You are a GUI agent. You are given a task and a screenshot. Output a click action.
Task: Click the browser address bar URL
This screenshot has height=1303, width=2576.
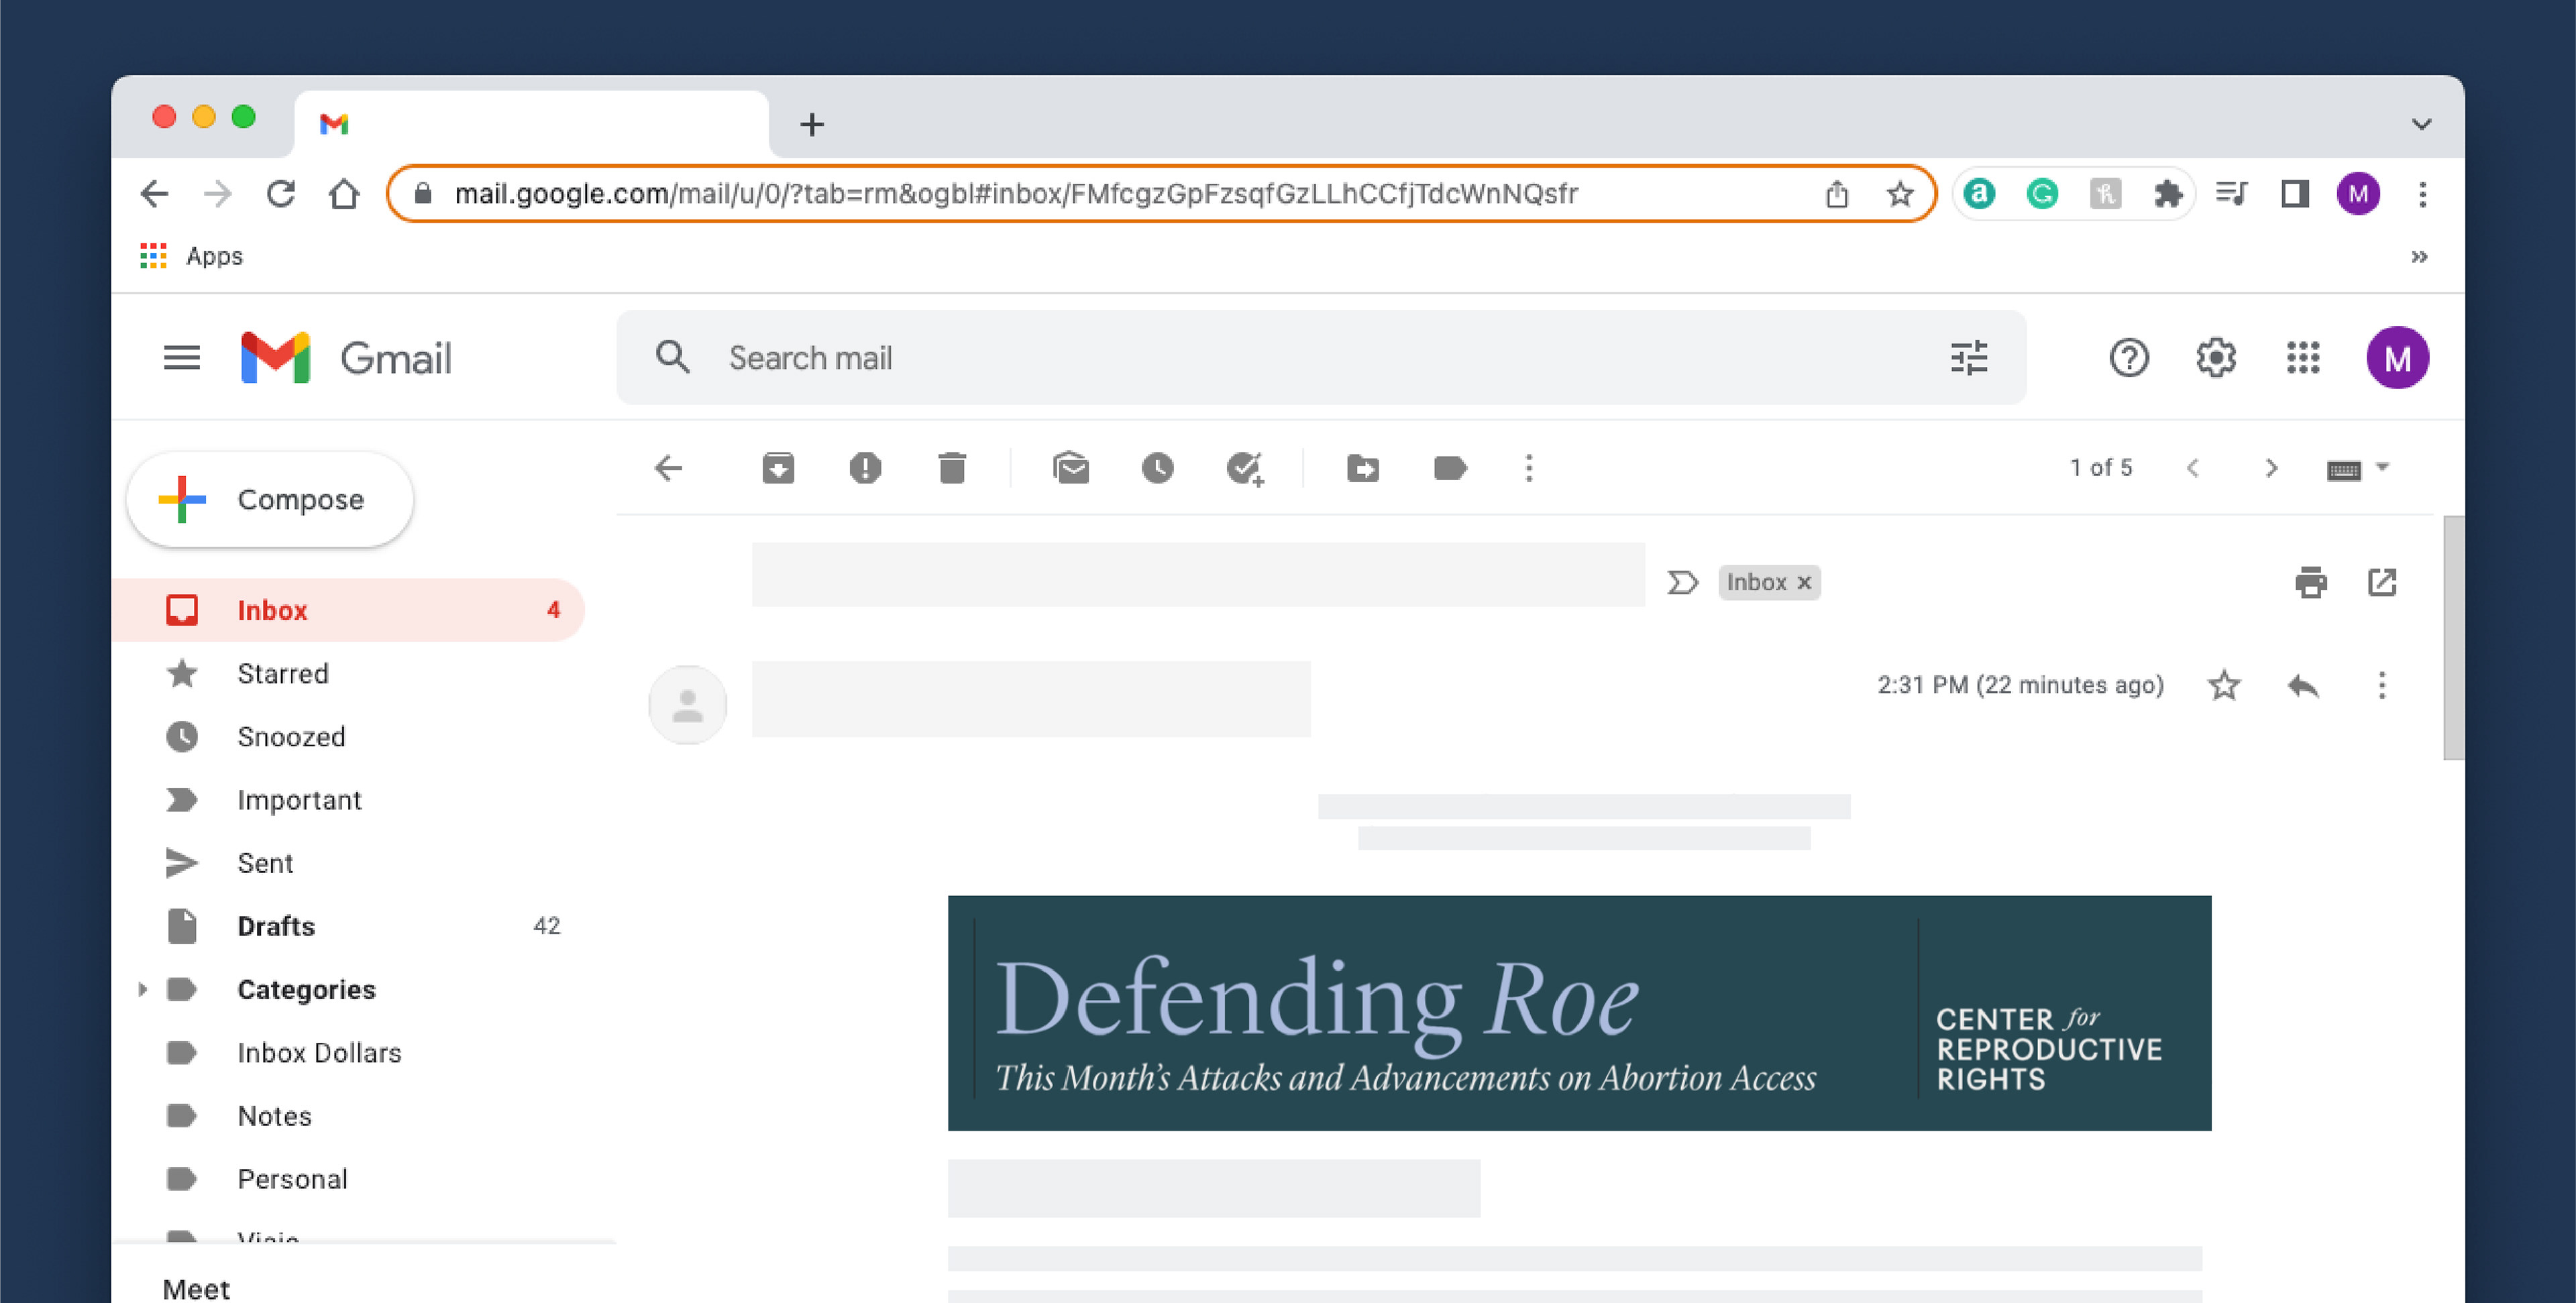1016,194
